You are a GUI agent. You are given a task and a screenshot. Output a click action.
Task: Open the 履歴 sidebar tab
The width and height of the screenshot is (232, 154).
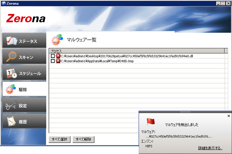pos(24,121)
